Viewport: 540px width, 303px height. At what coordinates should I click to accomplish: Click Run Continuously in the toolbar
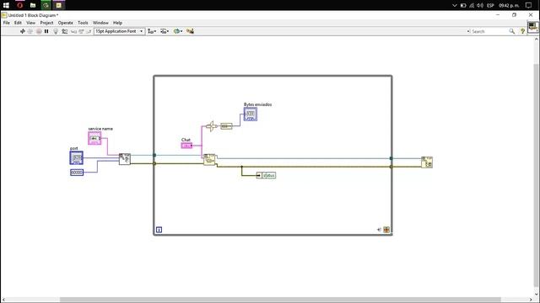pyautogui.click(x=30, y=31)
